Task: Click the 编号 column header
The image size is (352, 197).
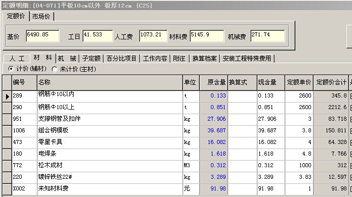Action: click(24, 83)
